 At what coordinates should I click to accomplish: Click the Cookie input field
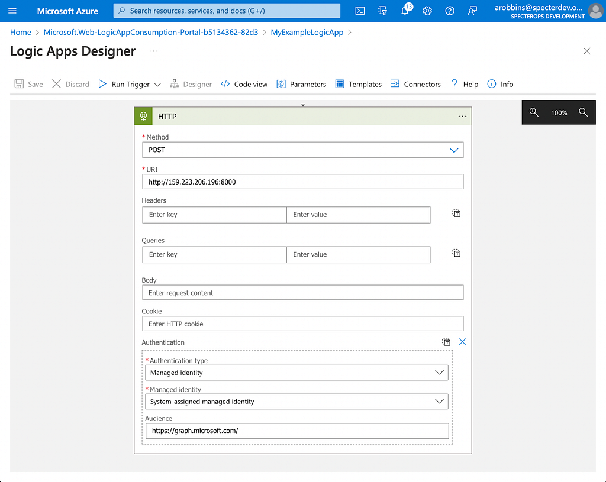click(302, 324)
